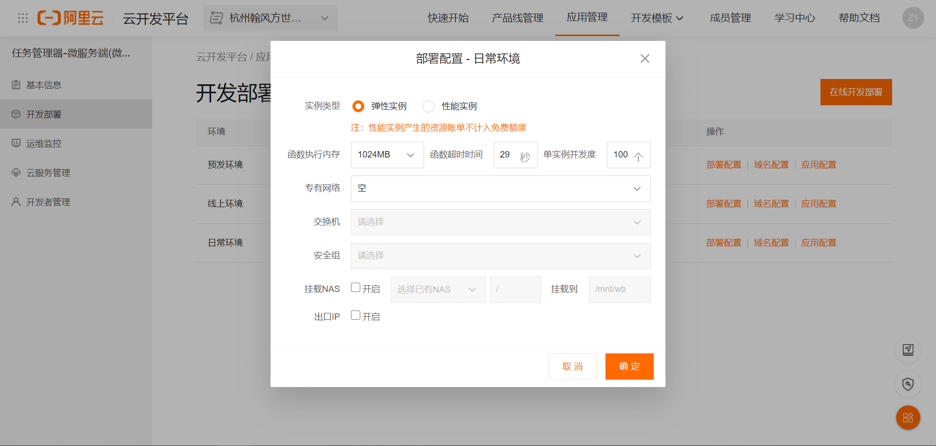Close the 部署配置 dialog with X
The image size is (936, 446).
644,58
